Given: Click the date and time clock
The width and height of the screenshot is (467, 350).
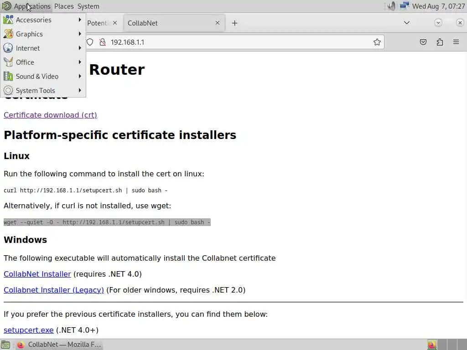Looking at the screenshot, I should click(438, 6).
